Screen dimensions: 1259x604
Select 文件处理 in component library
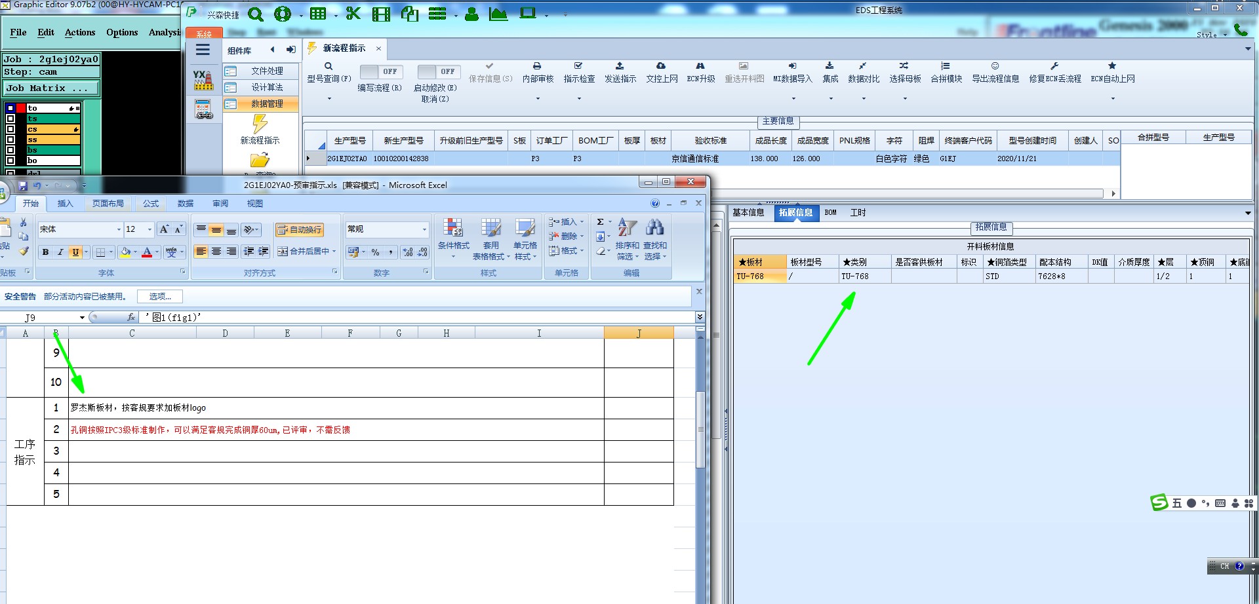[x=261, y=71]
